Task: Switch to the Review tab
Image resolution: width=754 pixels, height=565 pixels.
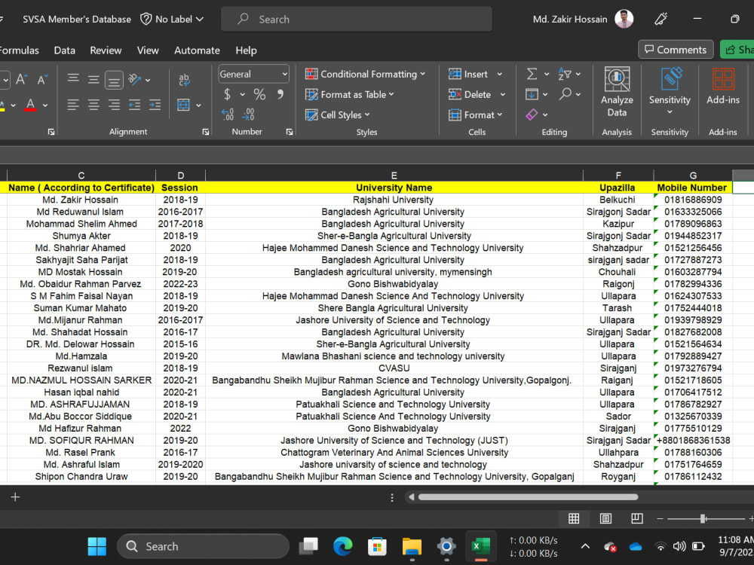Action: click(106, 50)
